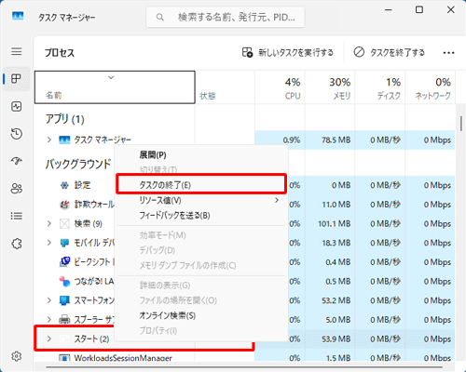
Task: Expand the スマートフォン process group
Action: click(x=48, y=300)
